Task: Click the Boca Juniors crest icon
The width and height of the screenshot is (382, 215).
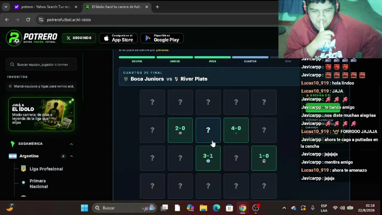Action: (x=126, y=79)
